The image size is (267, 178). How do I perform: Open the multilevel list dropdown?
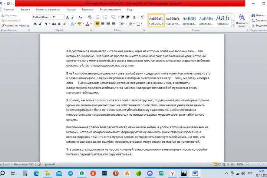(x=114, y=17)
